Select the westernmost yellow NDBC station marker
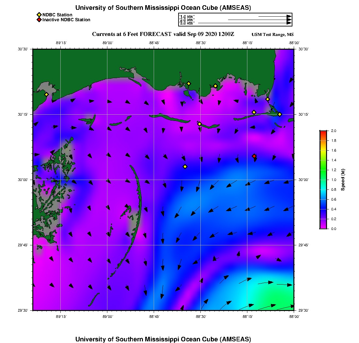Screen dimensions: 359x343 pos(46,94)
